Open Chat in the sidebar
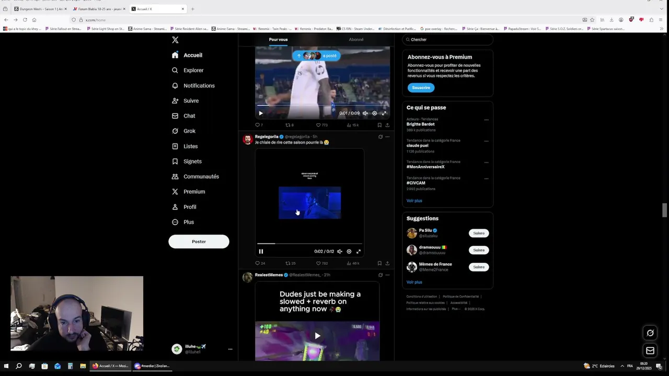Screen dimensions: 669x376 (183, 116)
